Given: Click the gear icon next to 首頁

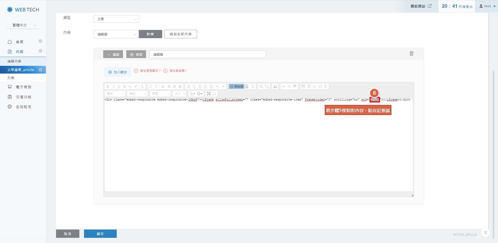Looking at the screenshot, I should coord(40,41).
